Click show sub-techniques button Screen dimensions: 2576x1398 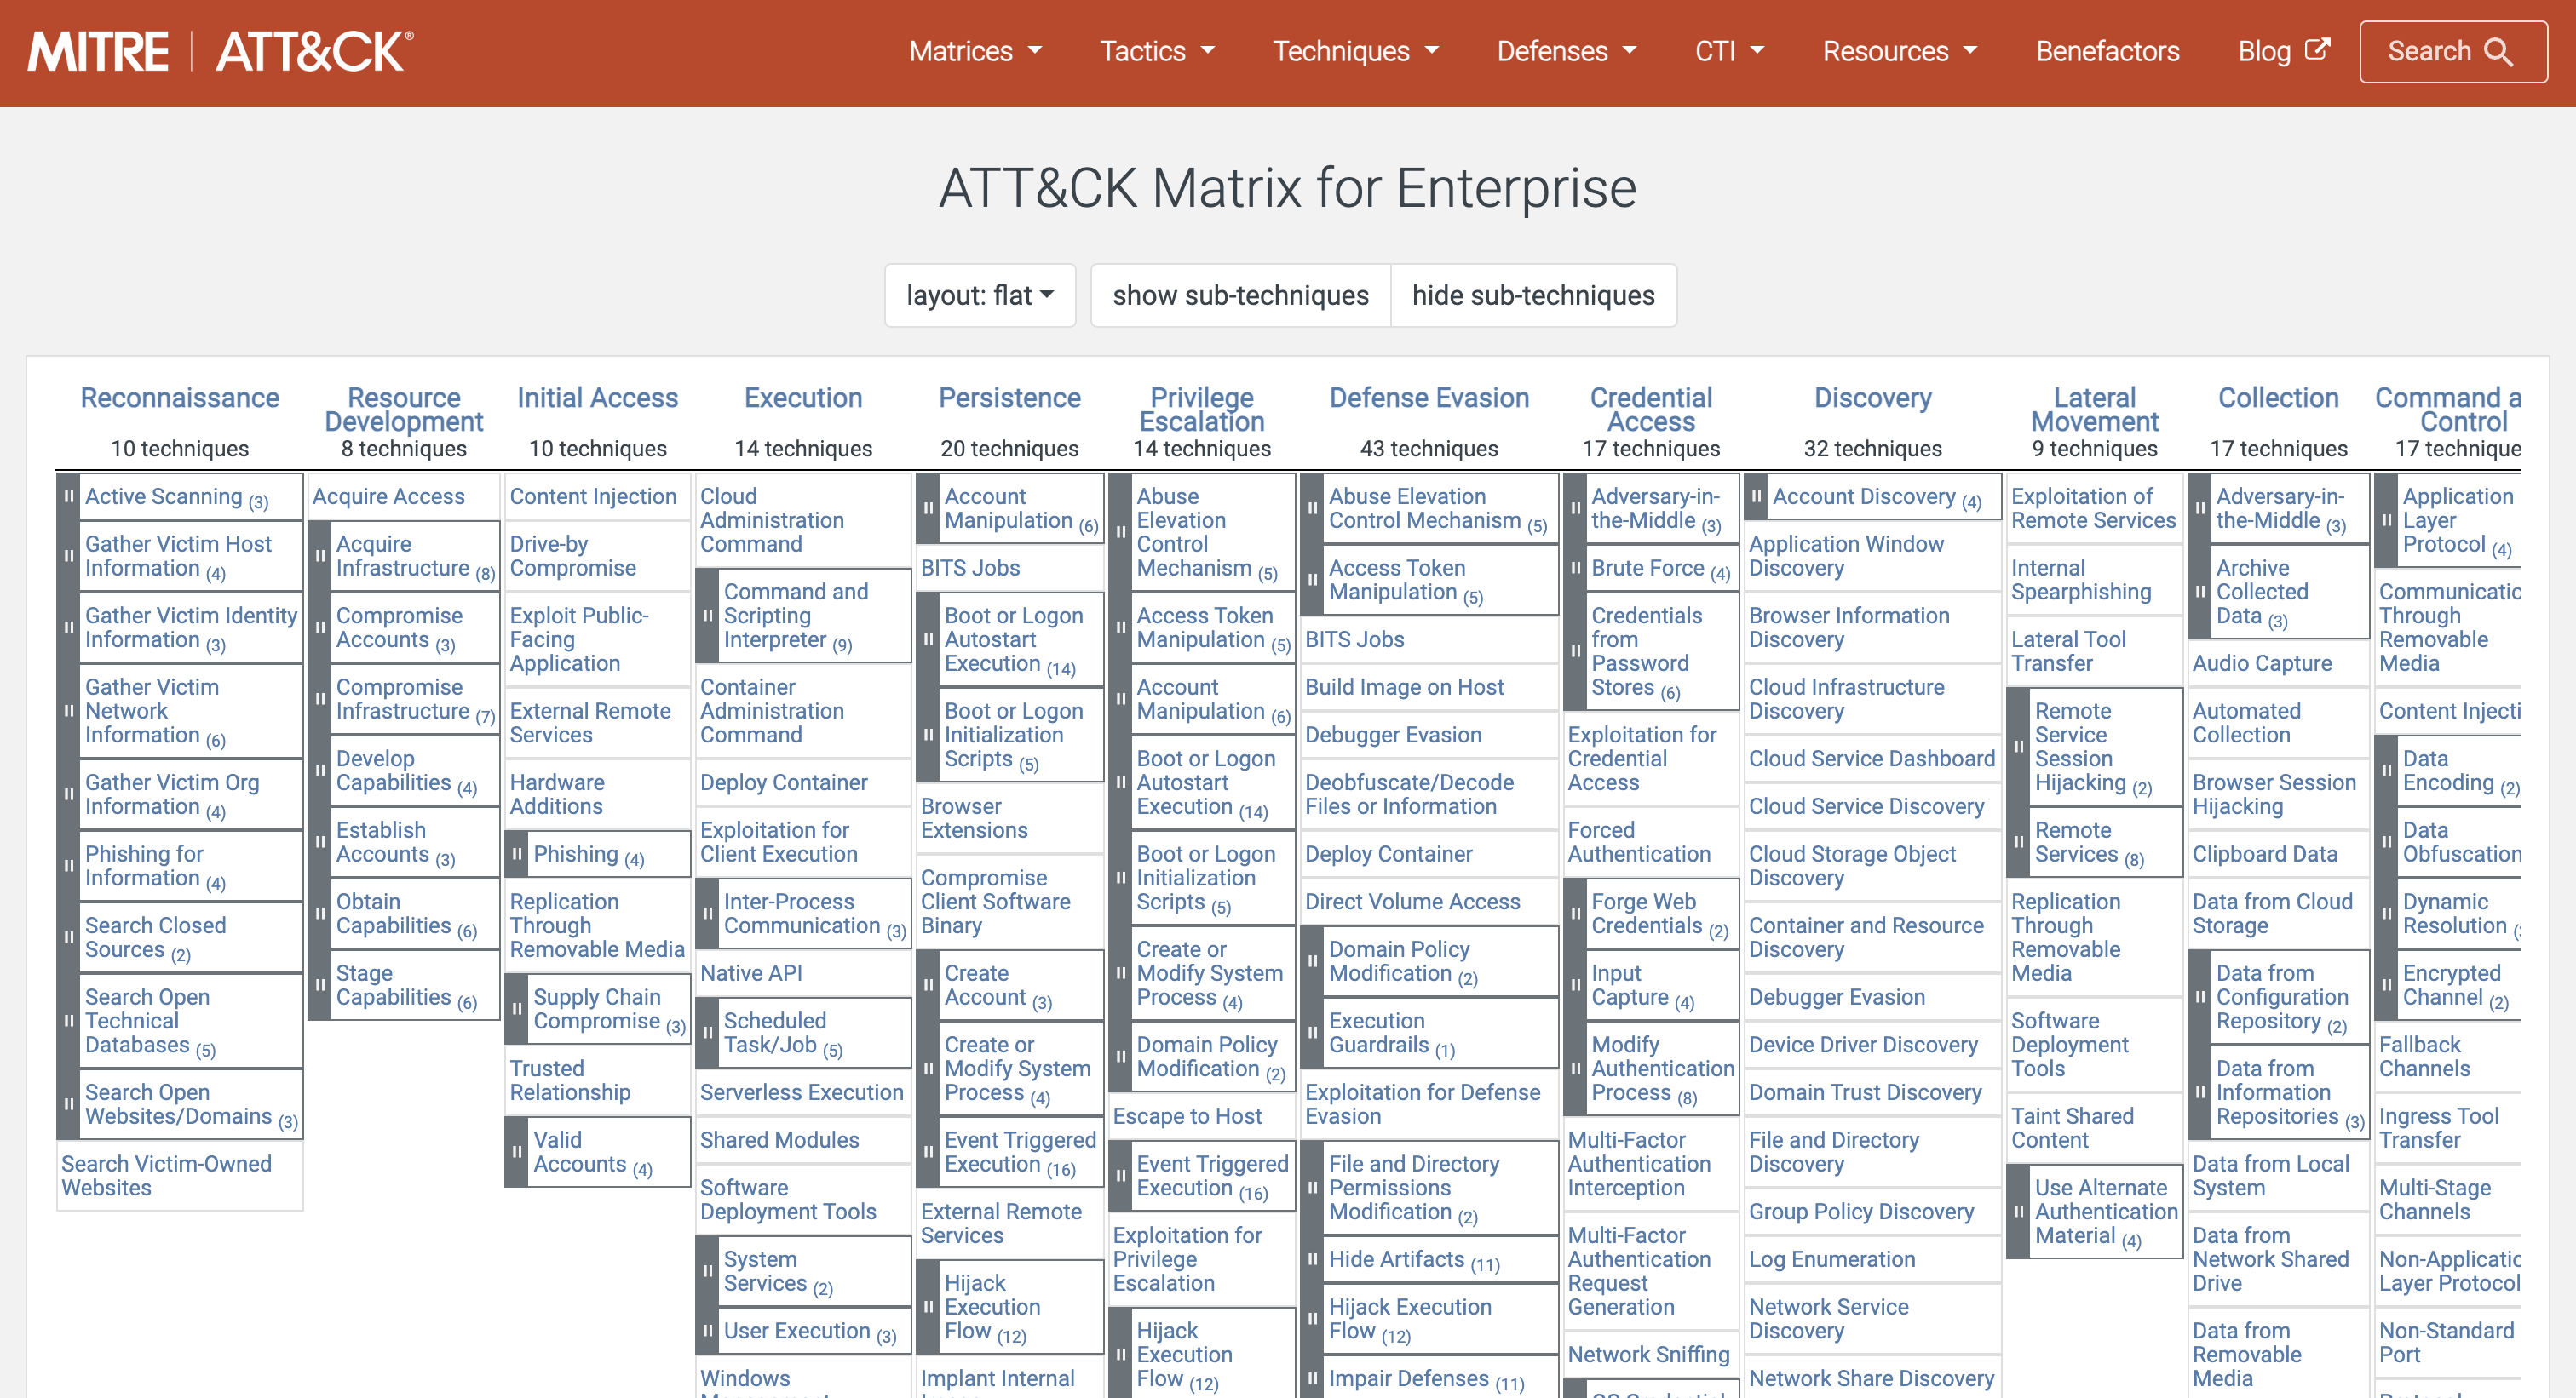[1240, 295]
